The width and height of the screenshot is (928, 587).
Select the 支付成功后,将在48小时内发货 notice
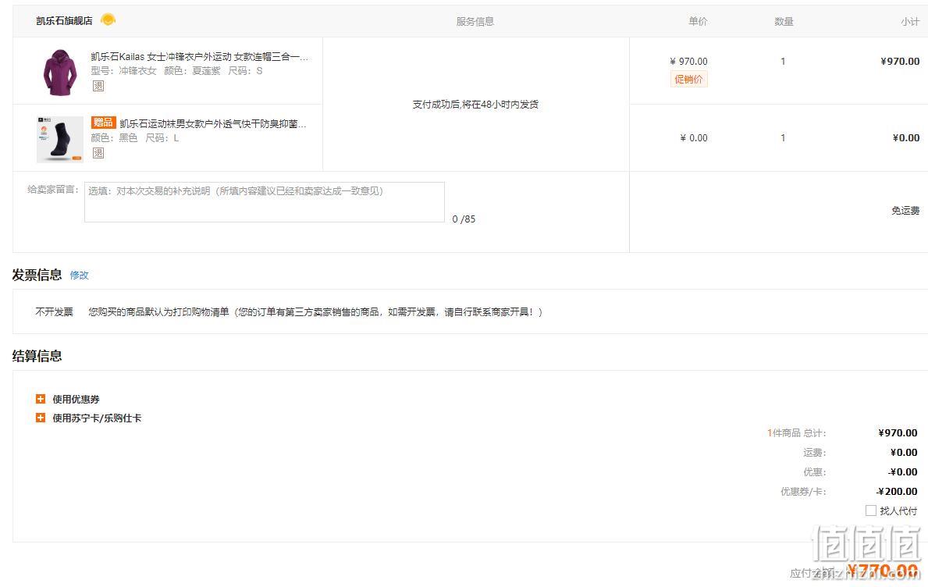(476, 105)
